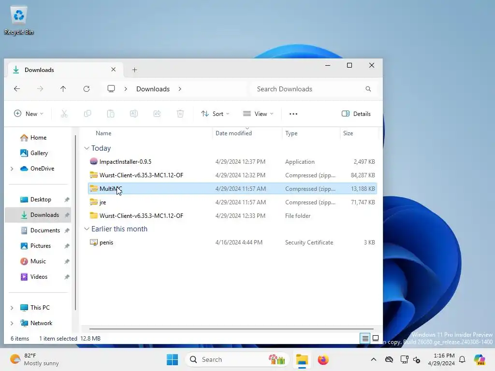
Task: Click the muted volume tray icon
Action: (417, 359)
